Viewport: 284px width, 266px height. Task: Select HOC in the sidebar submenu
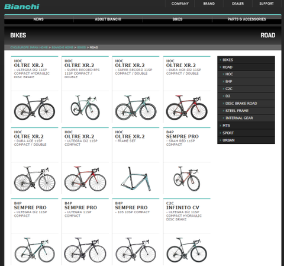pyautogui.click(x=246, y=74)
